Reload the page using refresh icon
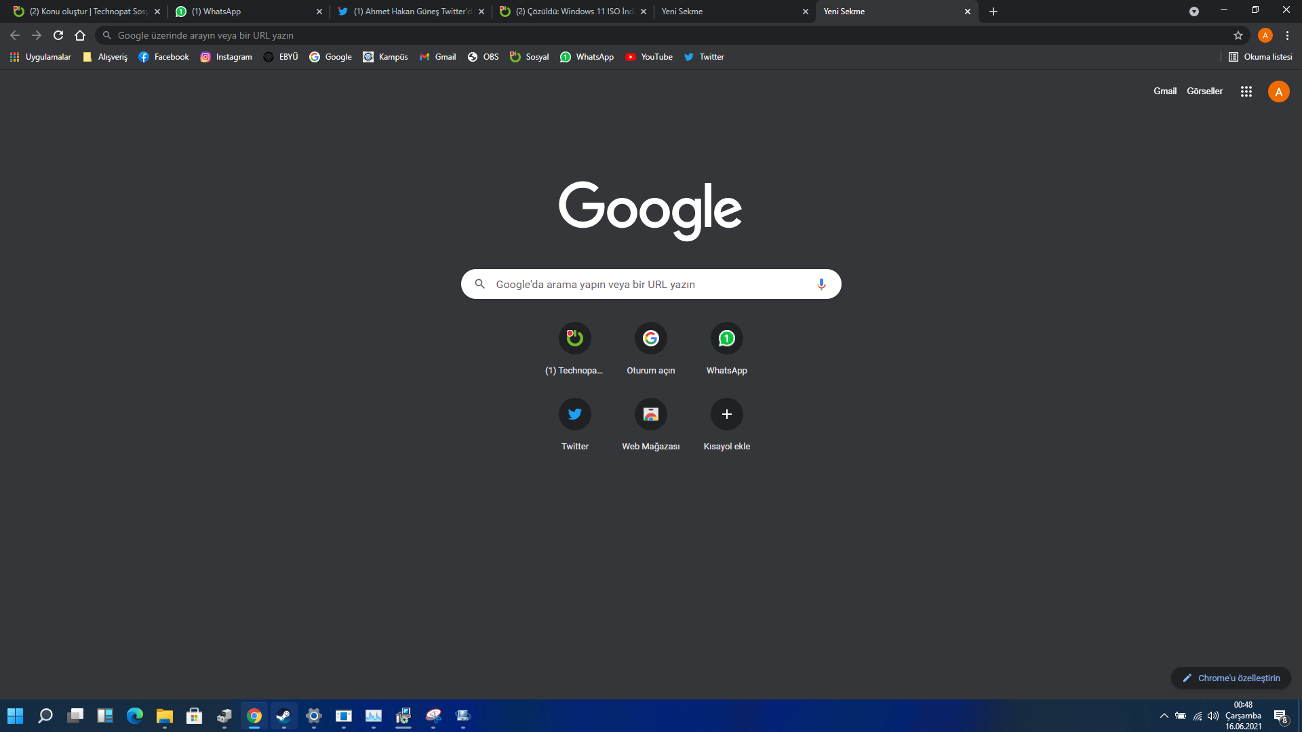 pos(58,35)
